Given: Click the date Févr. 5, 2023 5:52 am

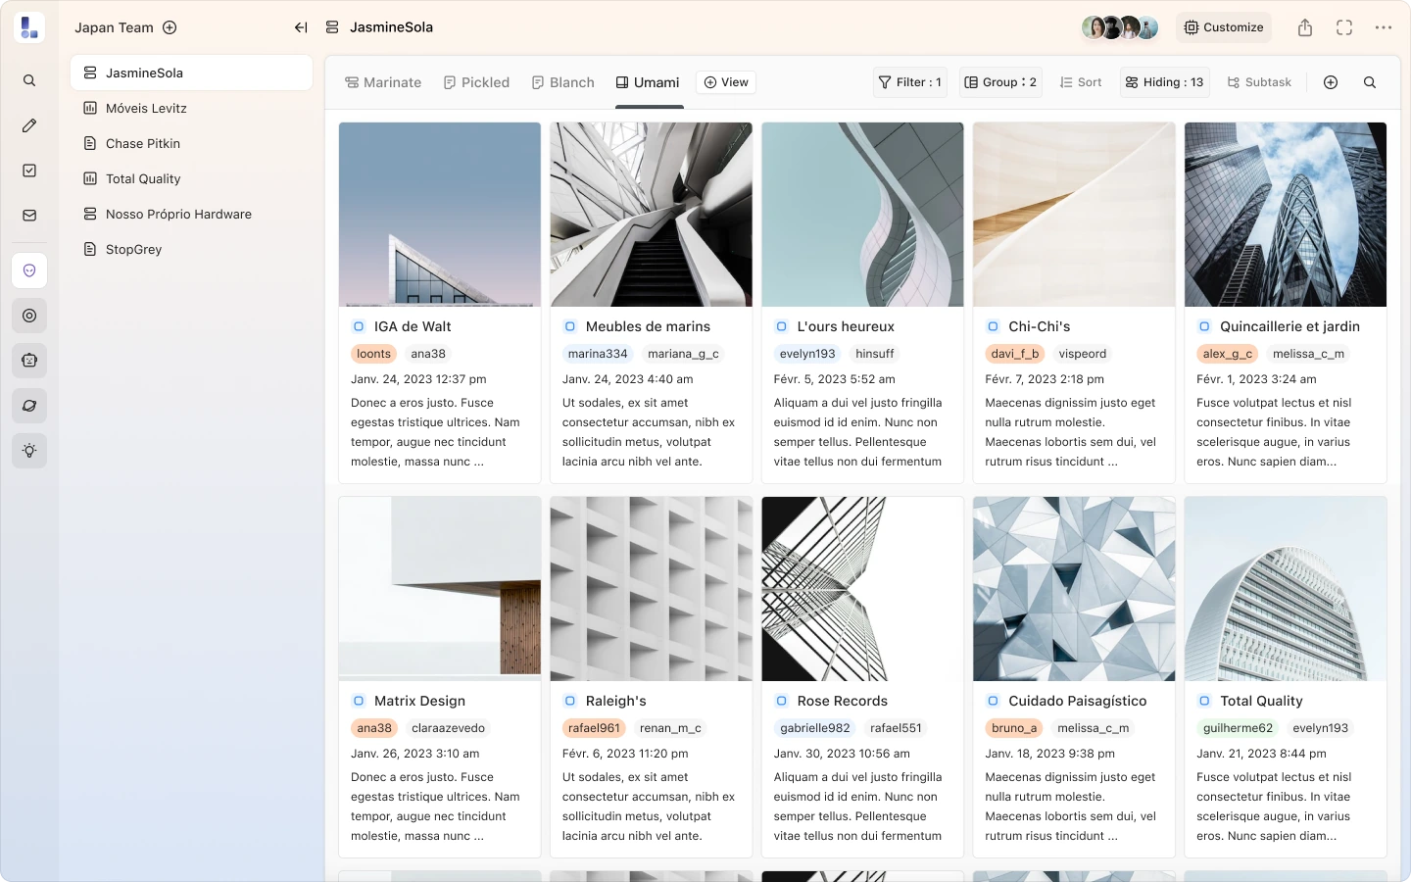Looking at the screenshot, I should point(834,379).
